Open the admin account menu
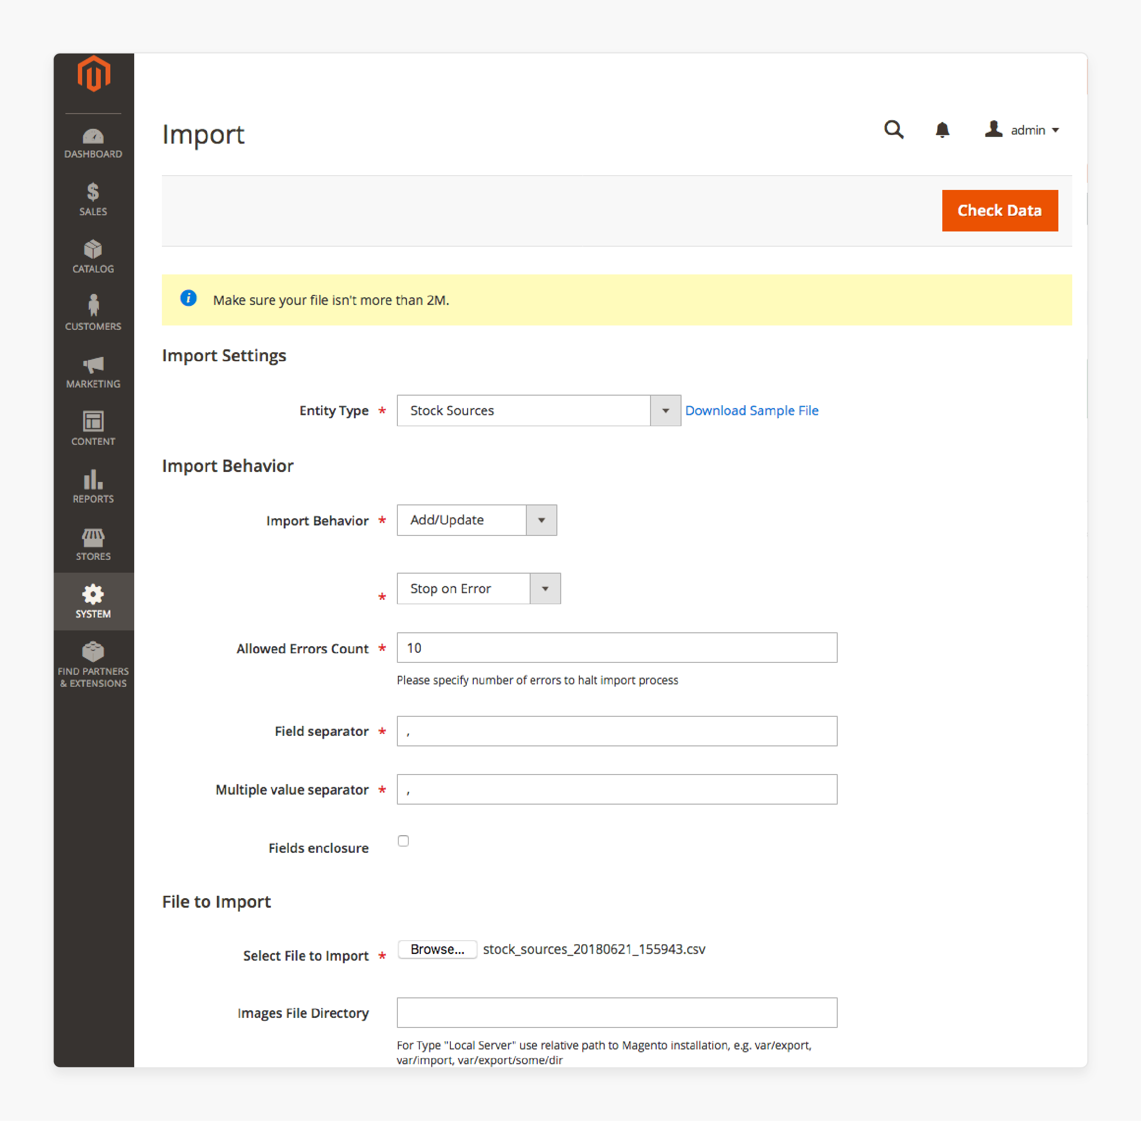Image resolution: width=1141 pixels, height=1121 pixels. tap(1023, 130)
